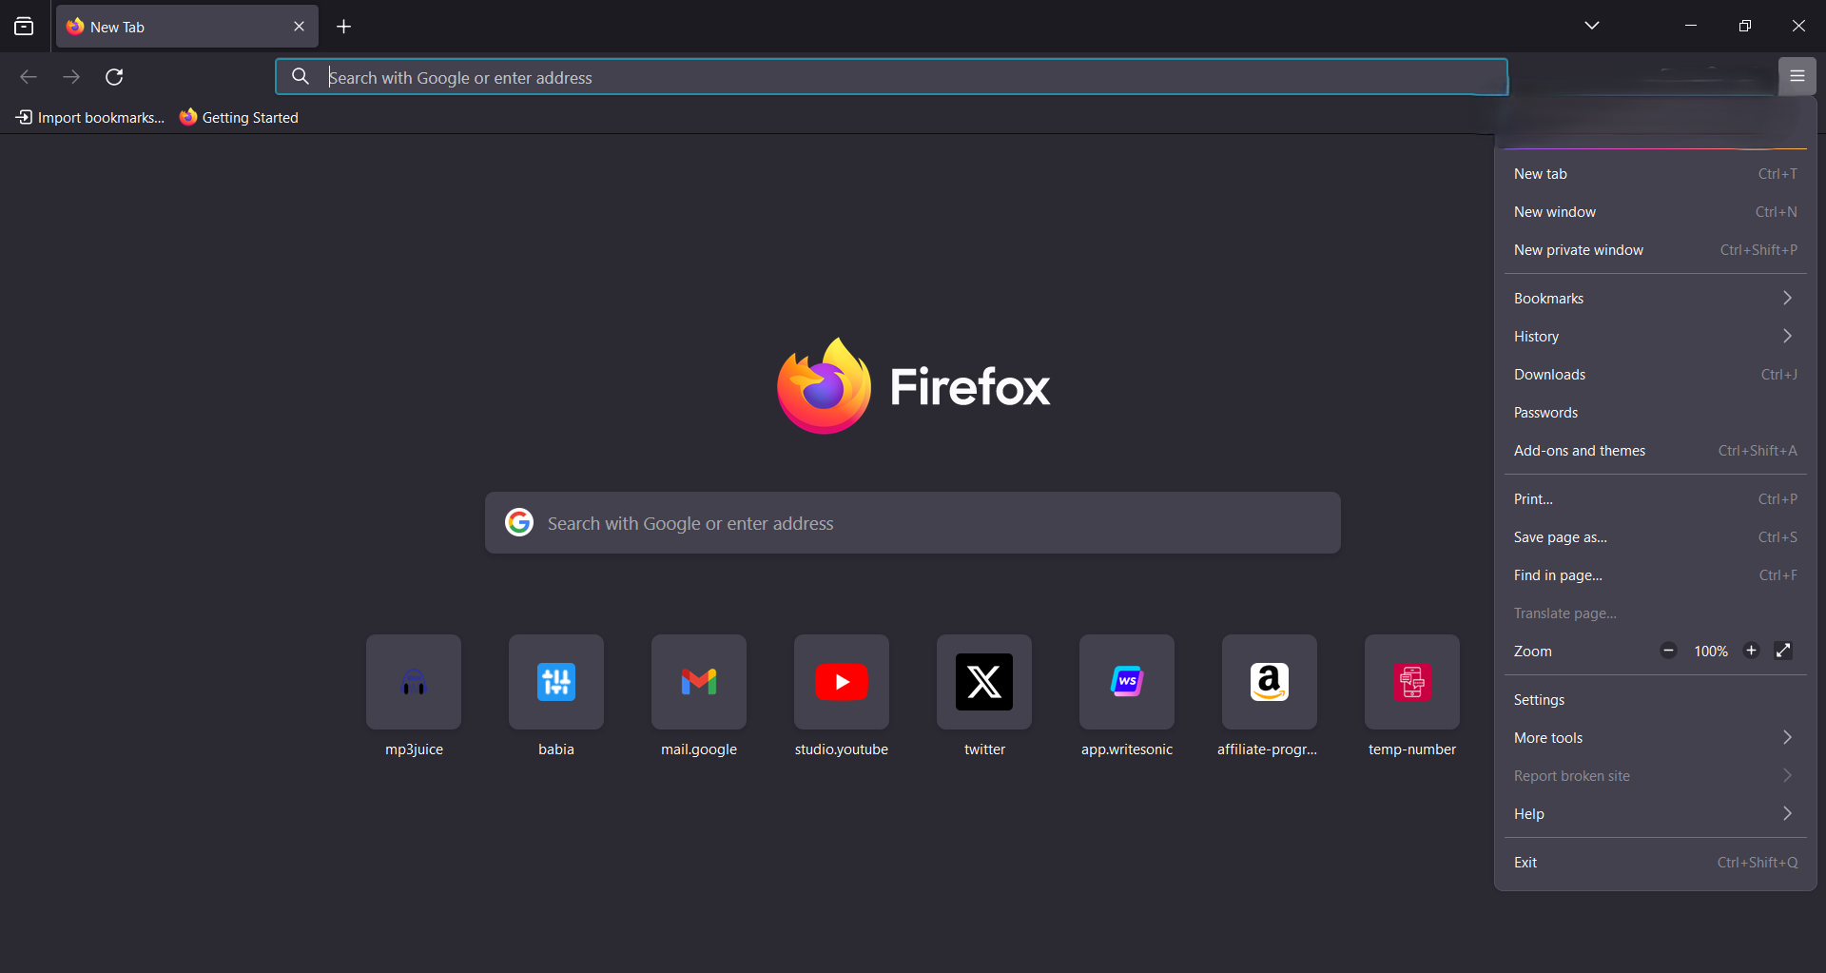
Task: Go back with the back arrow
Action: tap(29, 77)
